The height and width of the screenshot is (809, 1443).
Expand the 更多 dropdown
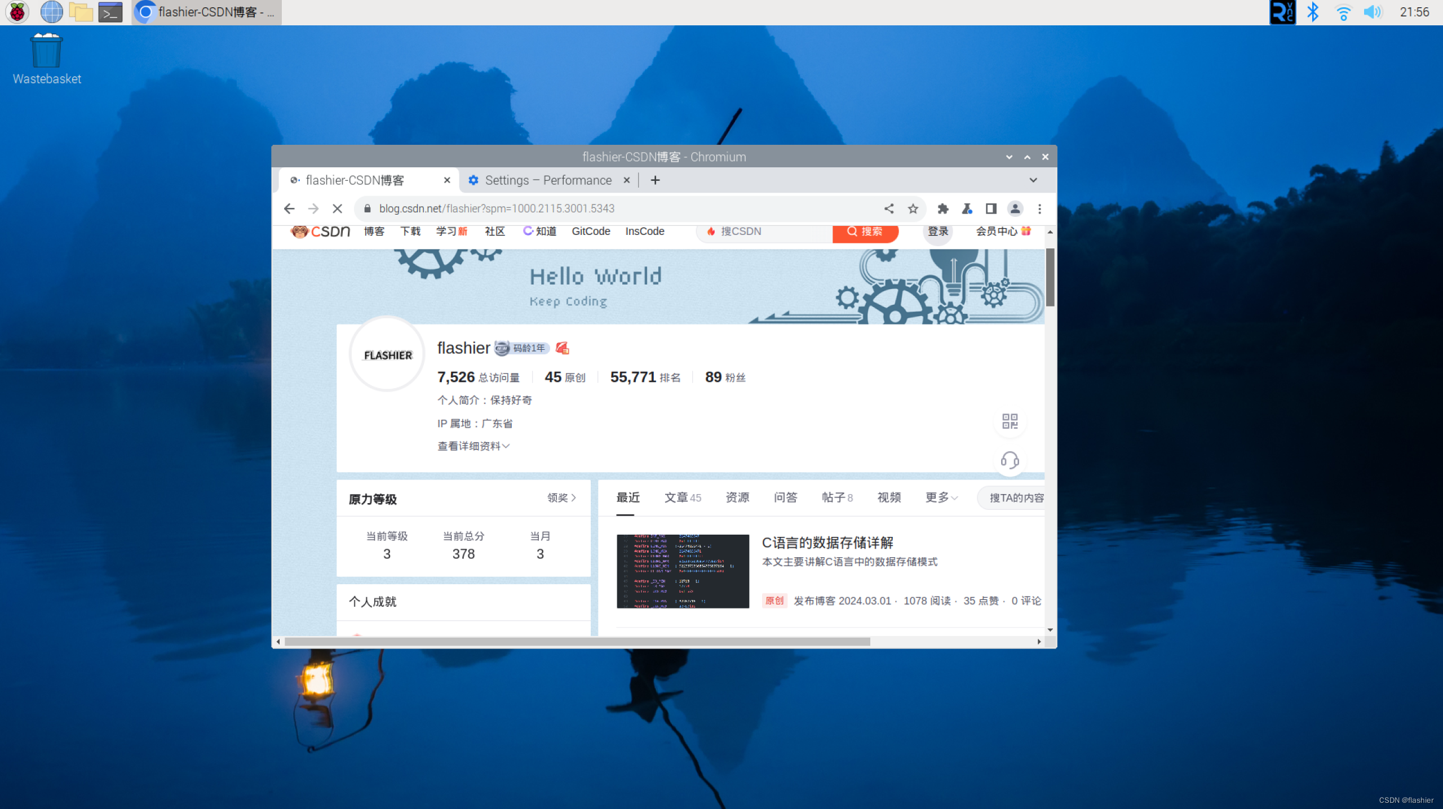pos(941,497)
